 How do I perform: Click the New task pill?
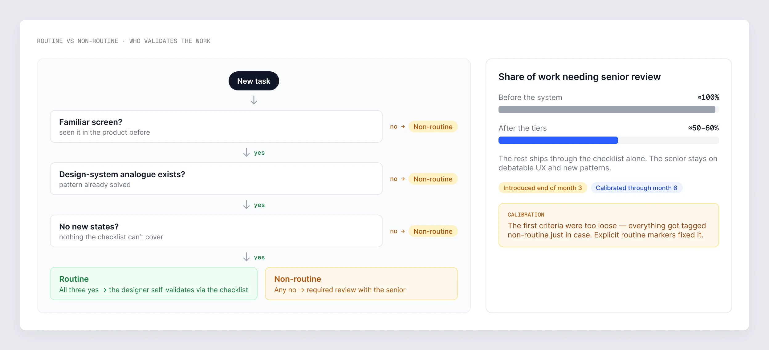pyautogui.click(x=254, y=81)
